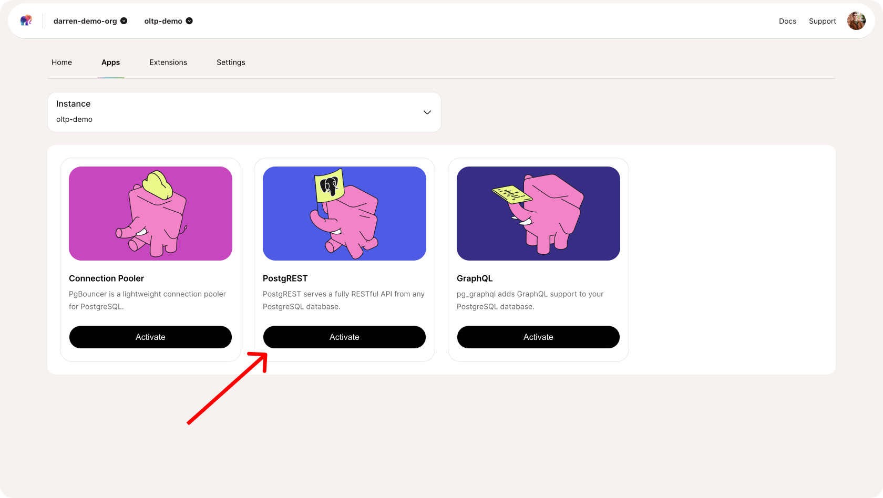Viewport: 883px width, 498px height.
Task: Open the Support link
Action: 822,21
